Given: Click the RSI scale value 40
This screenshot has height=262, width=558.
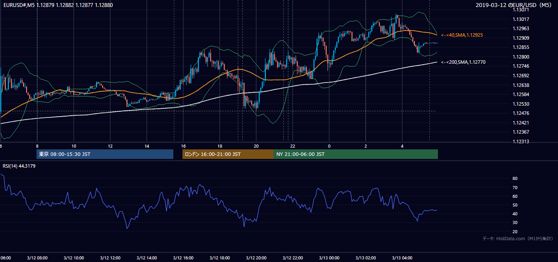Looking at the screenshot, I should [515, 214].
